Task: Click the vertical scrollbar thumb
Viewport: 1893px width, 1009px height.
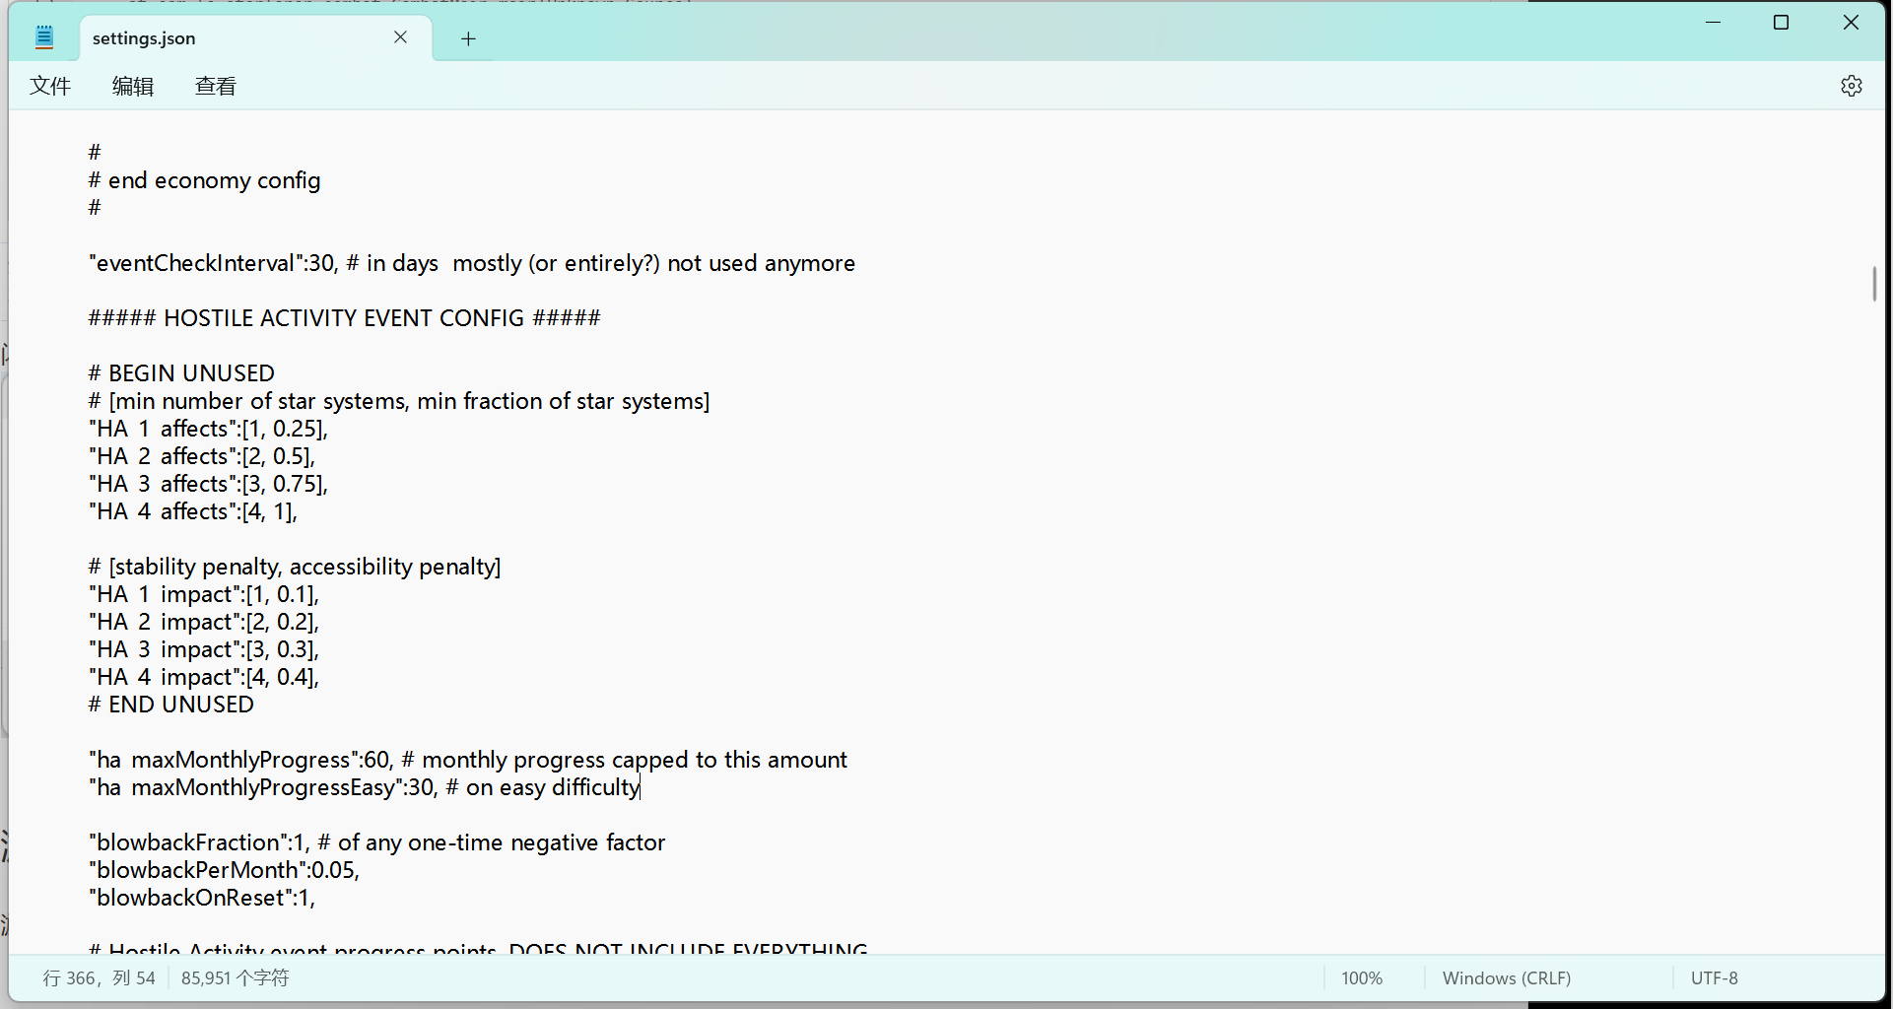Action: tap(1873, 284)
